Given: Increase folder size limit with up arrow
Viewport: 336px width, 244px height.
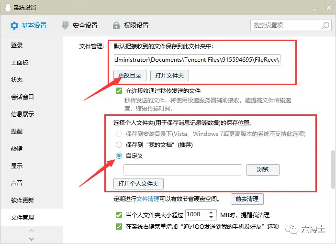Looking at the screenshot, I should (211, 212).
